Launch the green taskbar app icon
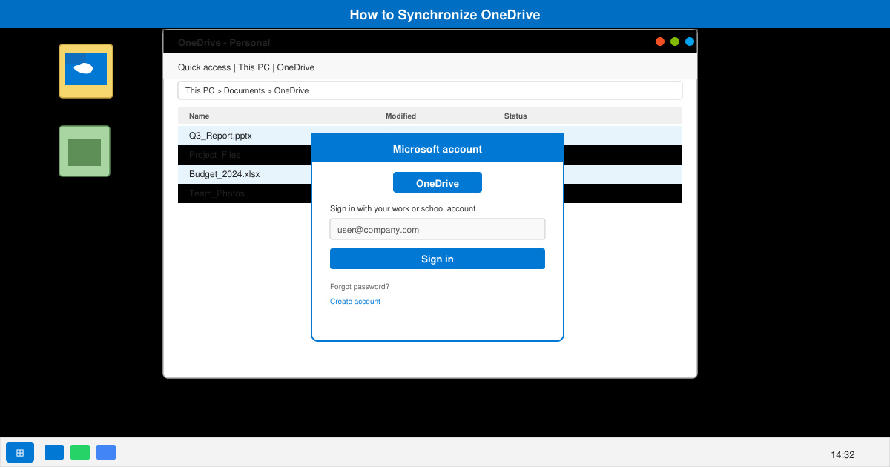Viewport: 890px width, 467px height. coord(80,452)
